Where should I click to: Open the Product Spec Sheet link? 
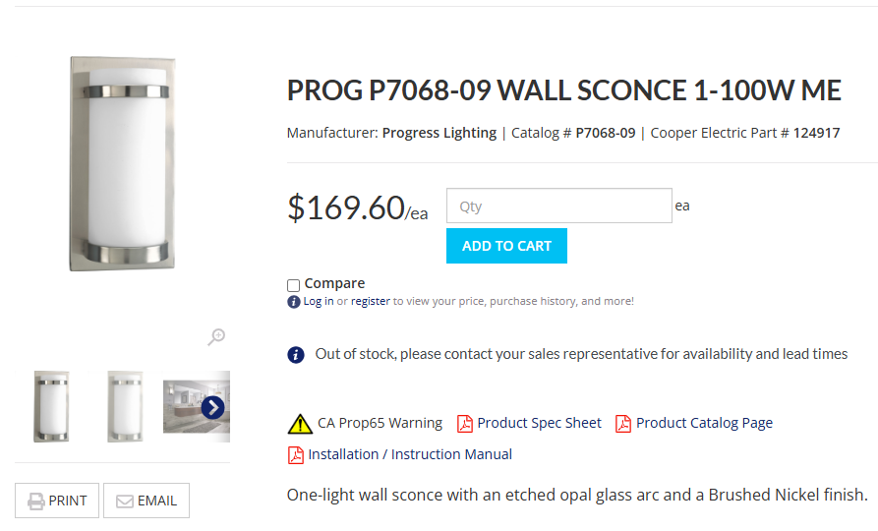tap(539, 423)
